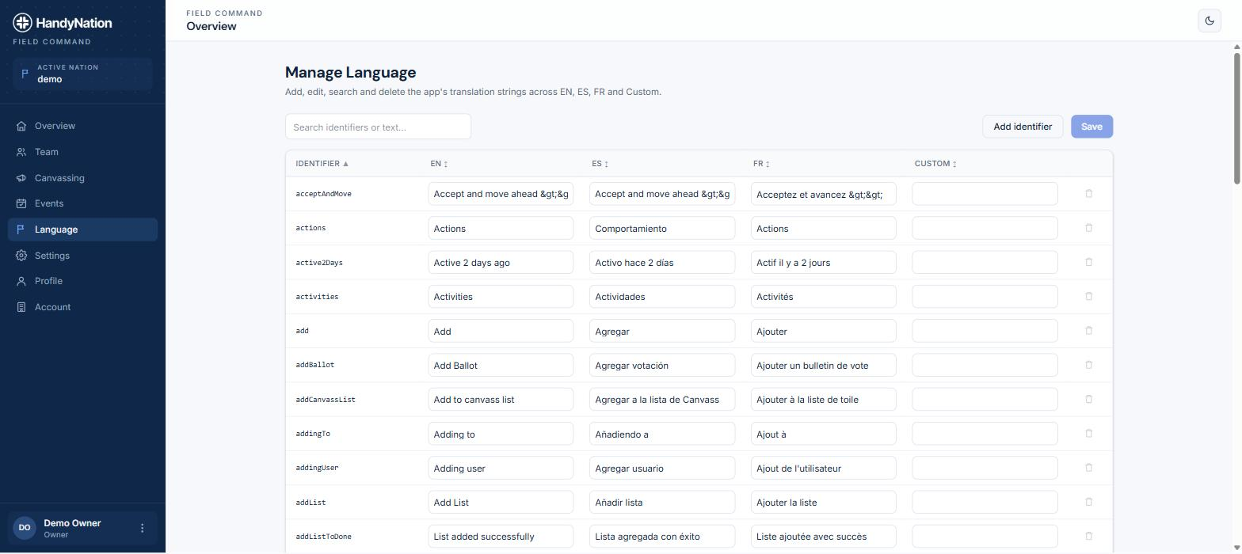Click the addCanvassList identifier text
Image resolution: width=1242 pixels, height=554 pixels.
tap(326, 400)
